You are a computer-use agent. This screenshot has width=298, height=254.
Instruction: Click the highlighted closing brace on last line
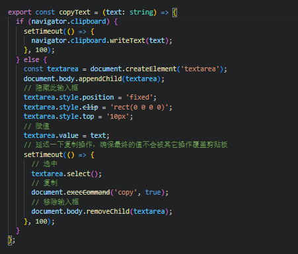click(10, 240)
